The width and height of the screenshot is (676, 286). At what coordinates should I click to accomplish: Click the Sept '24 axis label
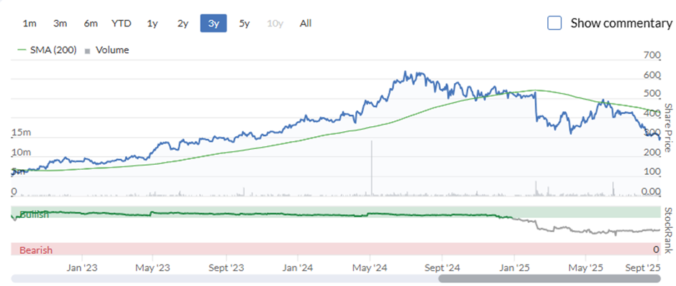[442, 268]
